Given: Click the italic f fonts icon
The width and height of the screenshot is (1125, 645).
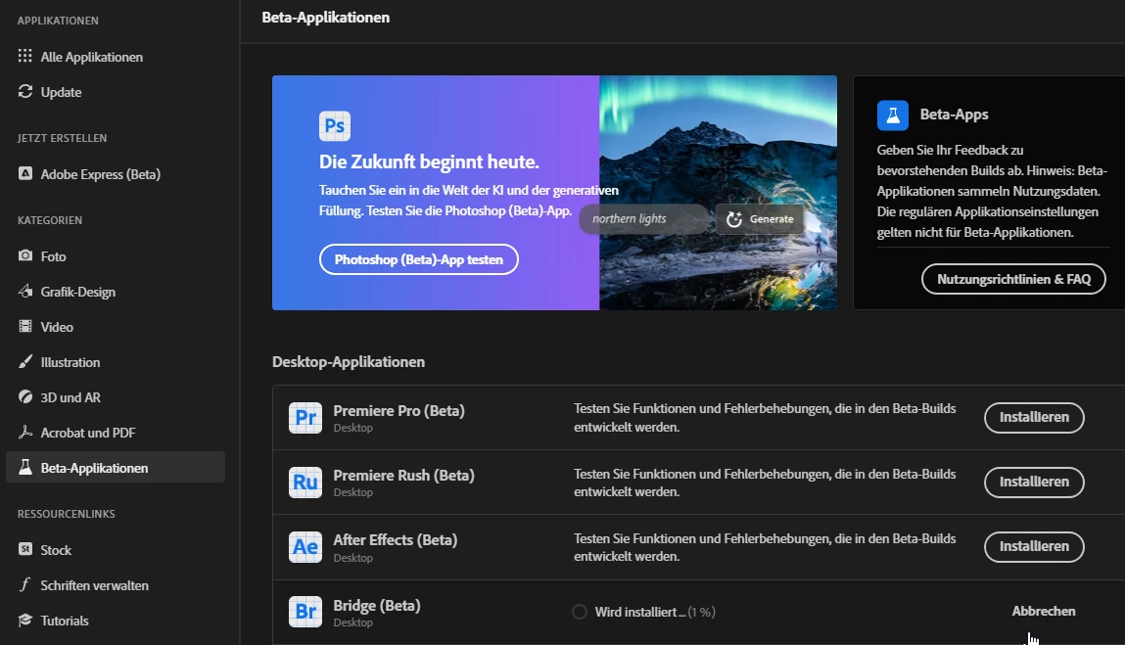Looking at the screenshot, I should coord(25,584).
